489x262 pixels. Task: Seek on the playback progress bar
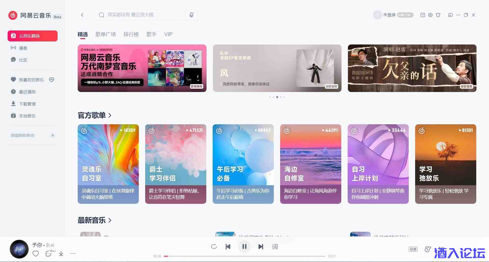pos(244,256)
